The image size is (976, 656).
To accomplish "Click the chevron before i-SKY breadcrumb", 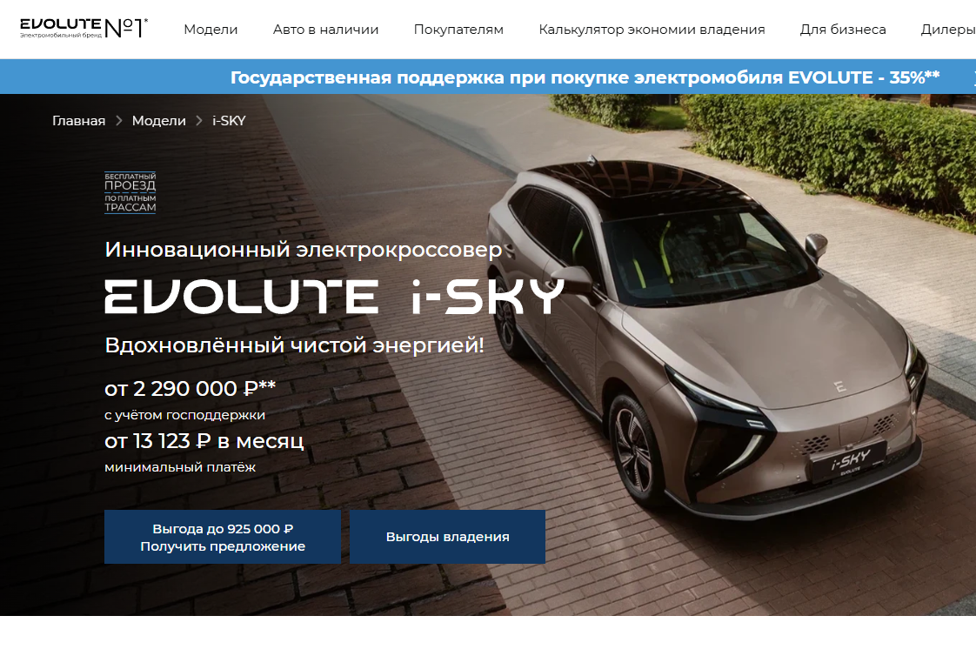I will (x=199, y=121).
